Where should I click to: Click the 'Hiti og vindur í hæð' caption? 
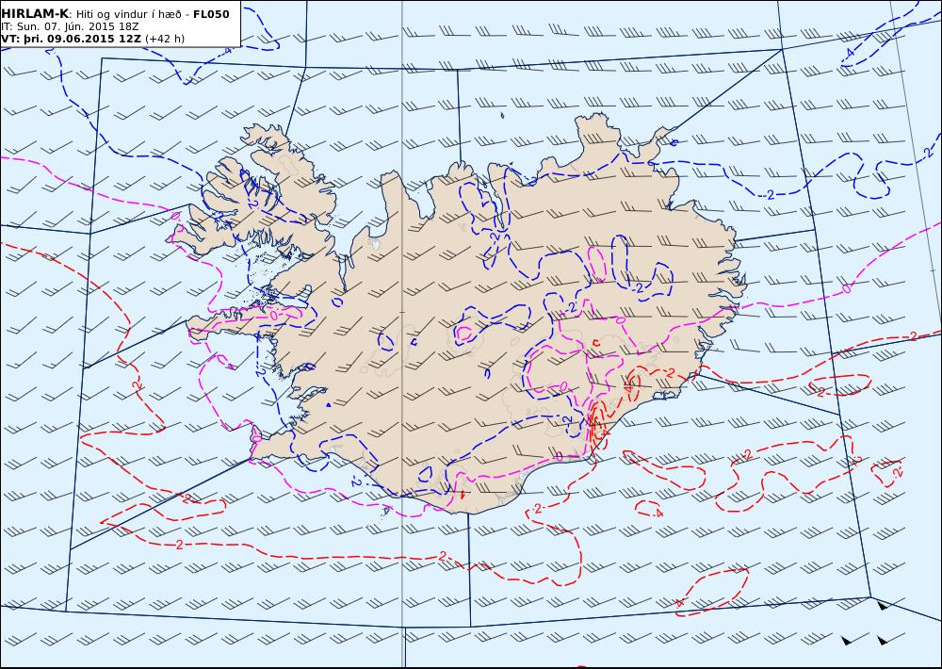(128, 14)
